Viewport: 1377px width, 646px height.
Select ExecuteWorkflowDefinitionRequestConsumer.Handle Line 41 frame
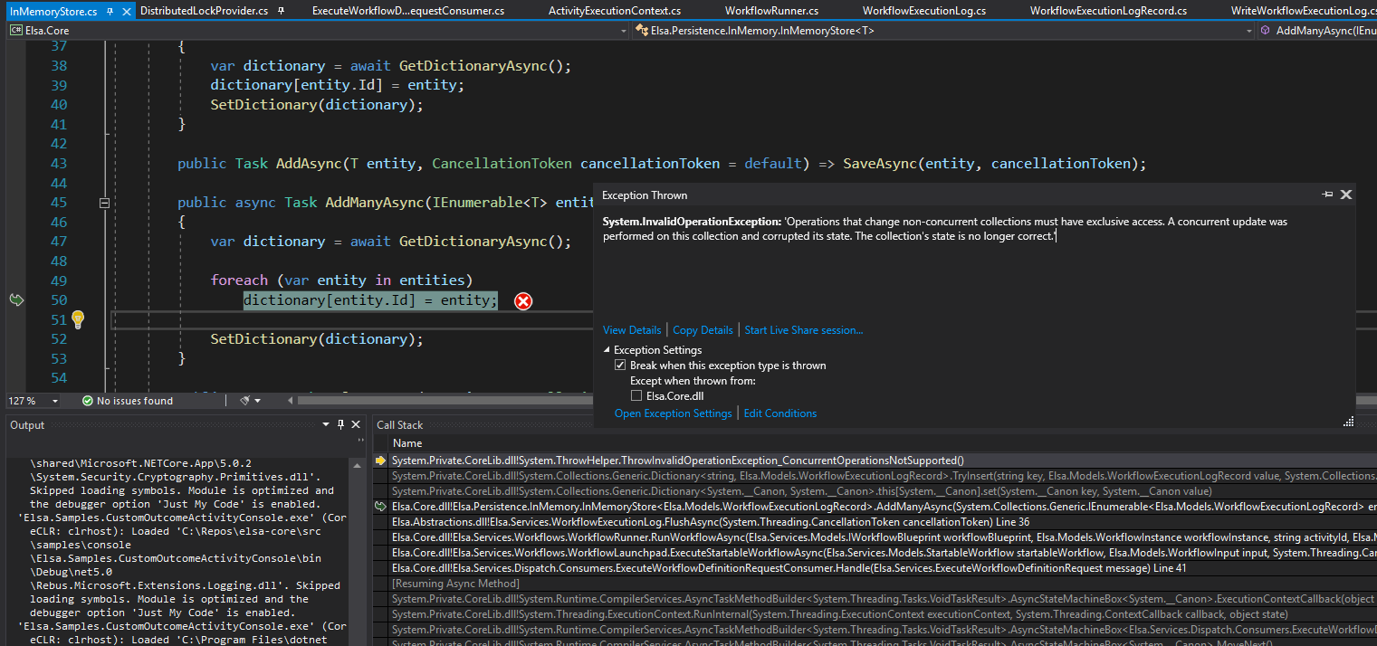789,568
